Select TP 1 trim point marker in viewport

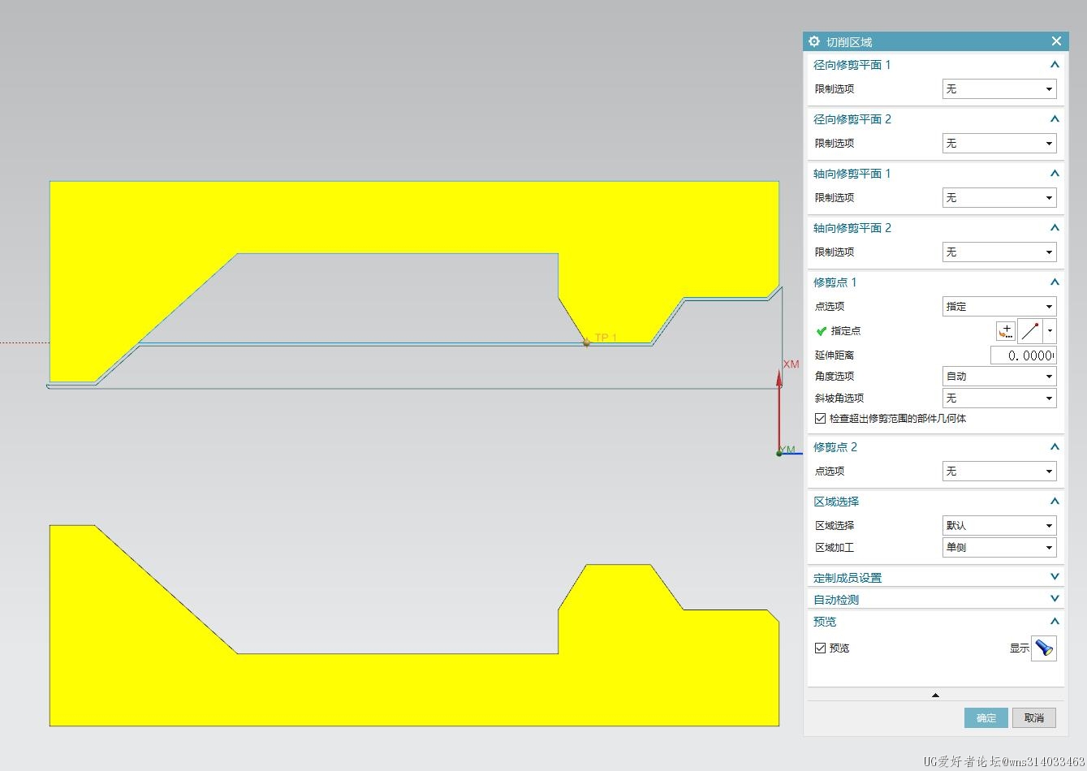[587, 342]
